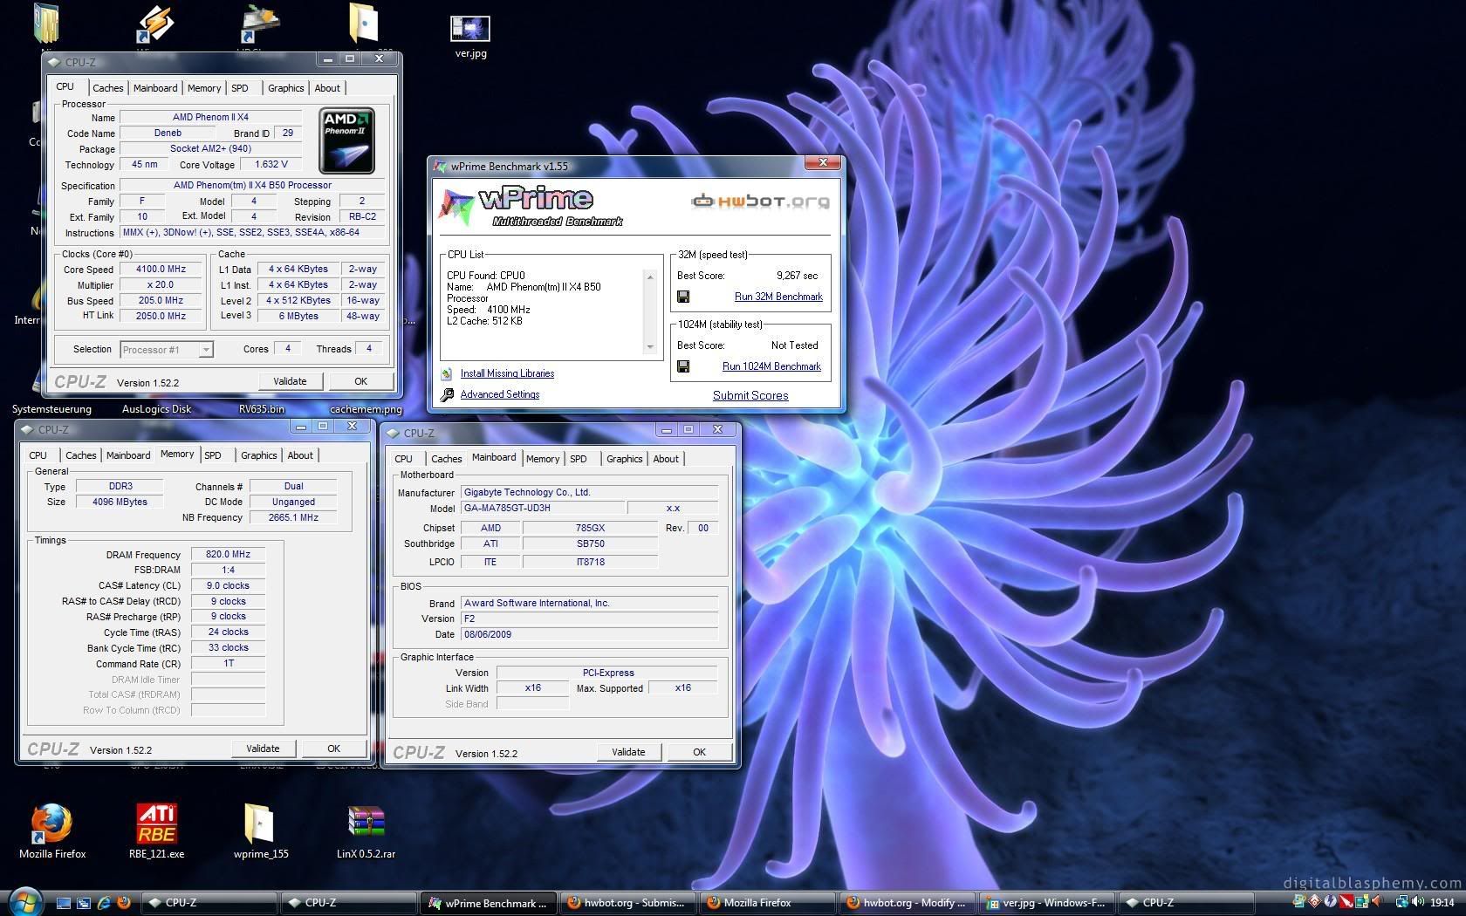
Task: Click OK in top CPU-Z window
Action: 360,381
